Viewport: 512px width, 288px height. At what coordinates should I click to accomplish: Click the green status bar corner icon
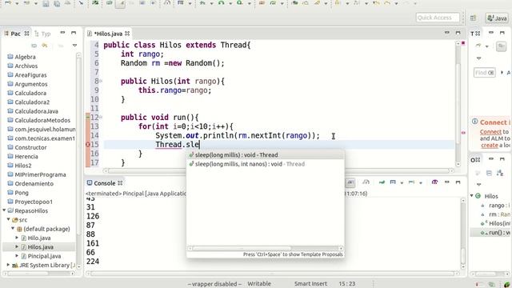tap(506, 285)
